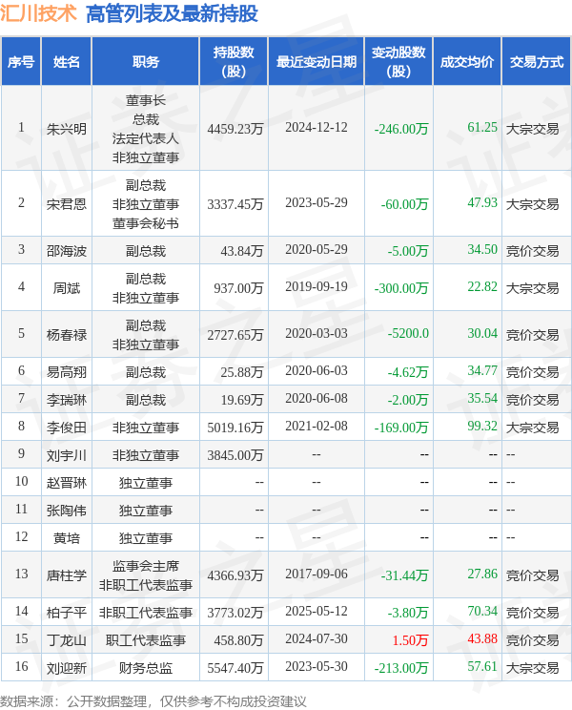572x710 pixels.
Task: Select the name 赵晋琳
Action: pyautogui.click(x=67, y=483)
